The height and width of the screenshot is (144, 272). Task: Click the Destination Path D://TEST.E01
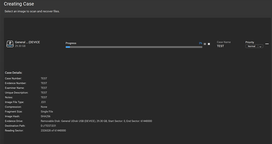click(48, 126)
